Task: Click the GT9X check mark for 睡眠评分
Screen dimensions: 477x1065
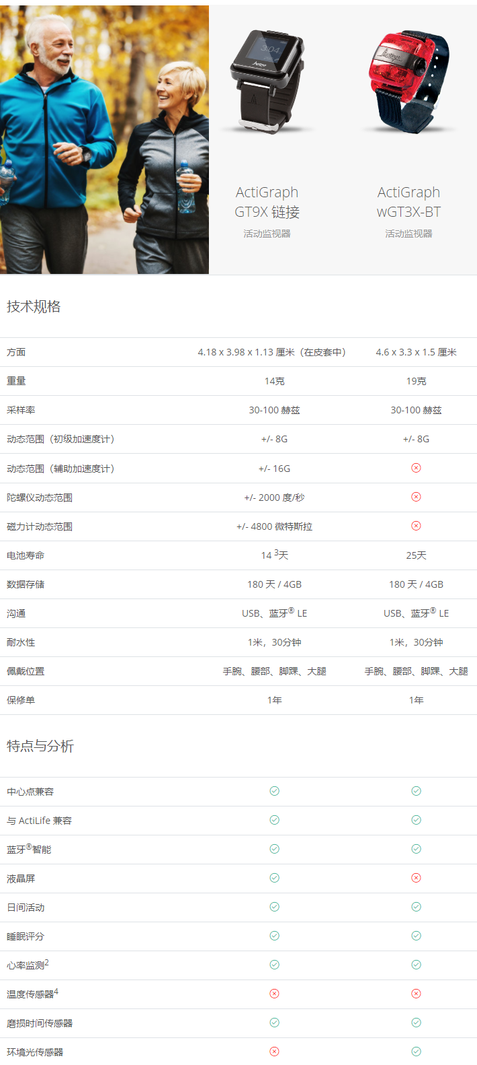Action: [274, 936]
